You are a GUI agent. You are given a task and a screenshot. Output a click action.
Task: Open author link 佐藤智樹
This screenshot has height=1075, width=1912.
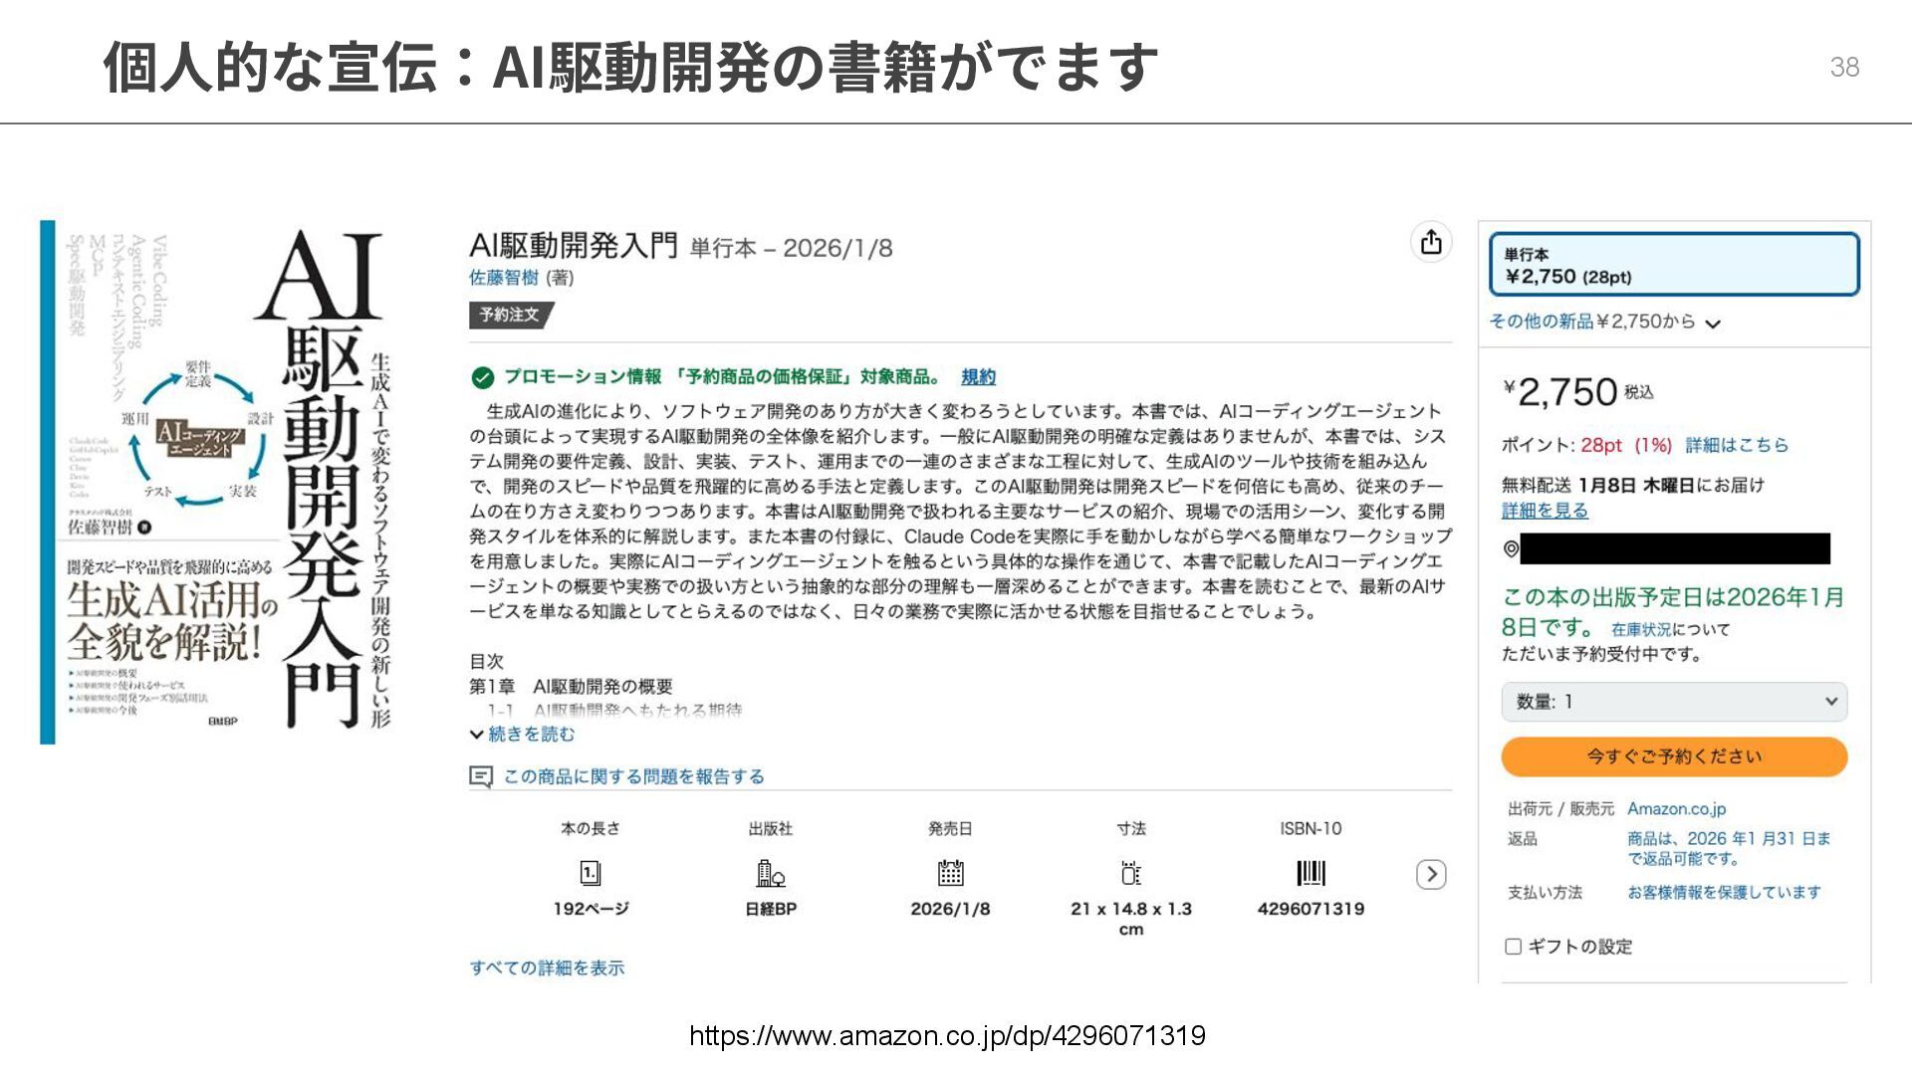tap(504, 278)
